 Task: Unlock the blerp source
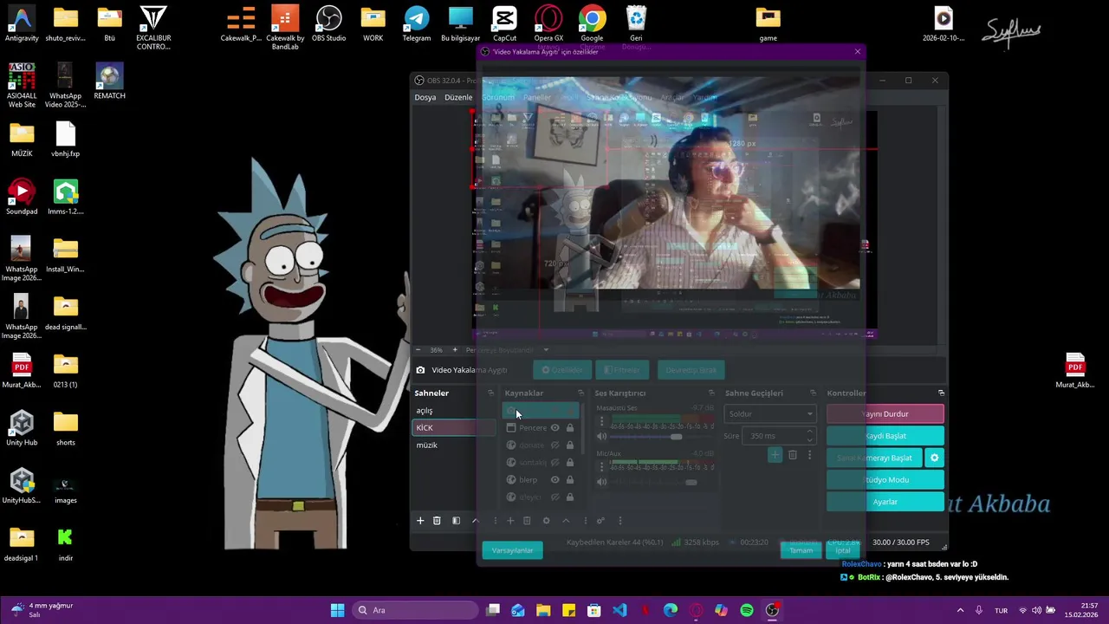[x=570, y=480]
